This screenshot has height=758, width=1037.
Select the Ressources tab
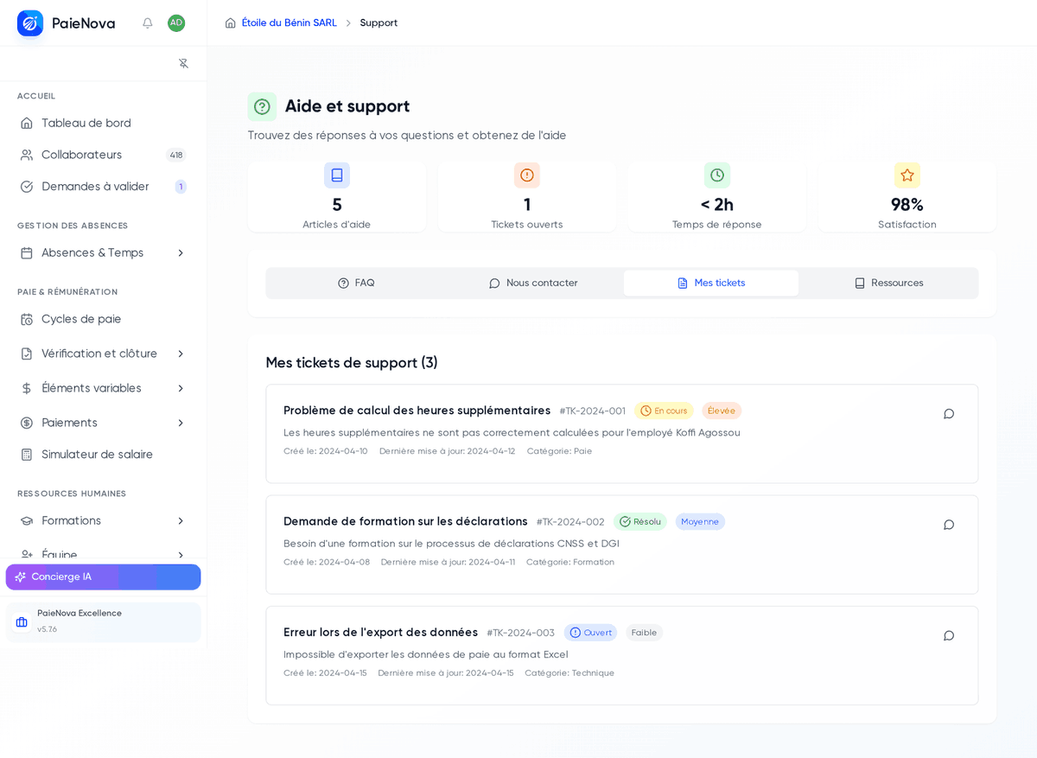click(x=888, y=283)
